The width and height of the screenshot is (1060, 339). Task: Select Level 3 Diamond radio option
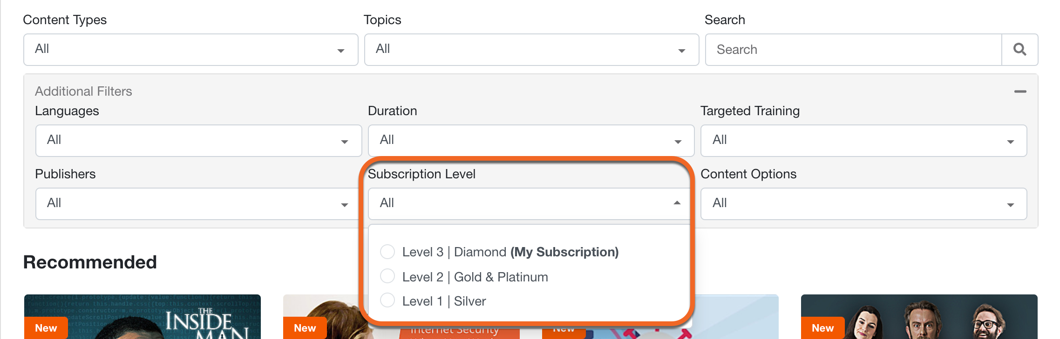[x=387, y=252]
